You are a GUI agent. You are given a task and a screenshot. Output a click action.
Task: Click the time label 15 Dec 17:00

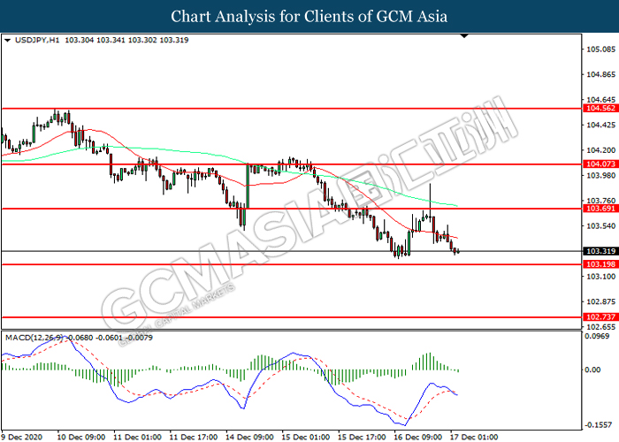point(361,437)
